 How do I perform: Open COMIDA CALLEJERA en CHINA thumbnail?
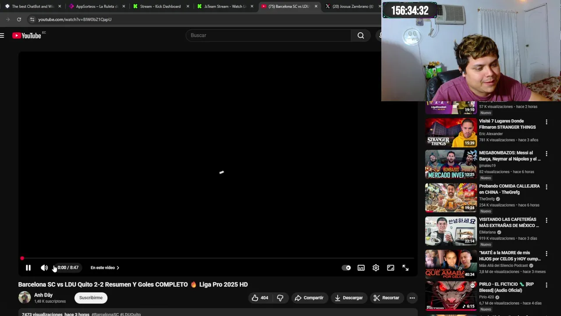point(451,197)
